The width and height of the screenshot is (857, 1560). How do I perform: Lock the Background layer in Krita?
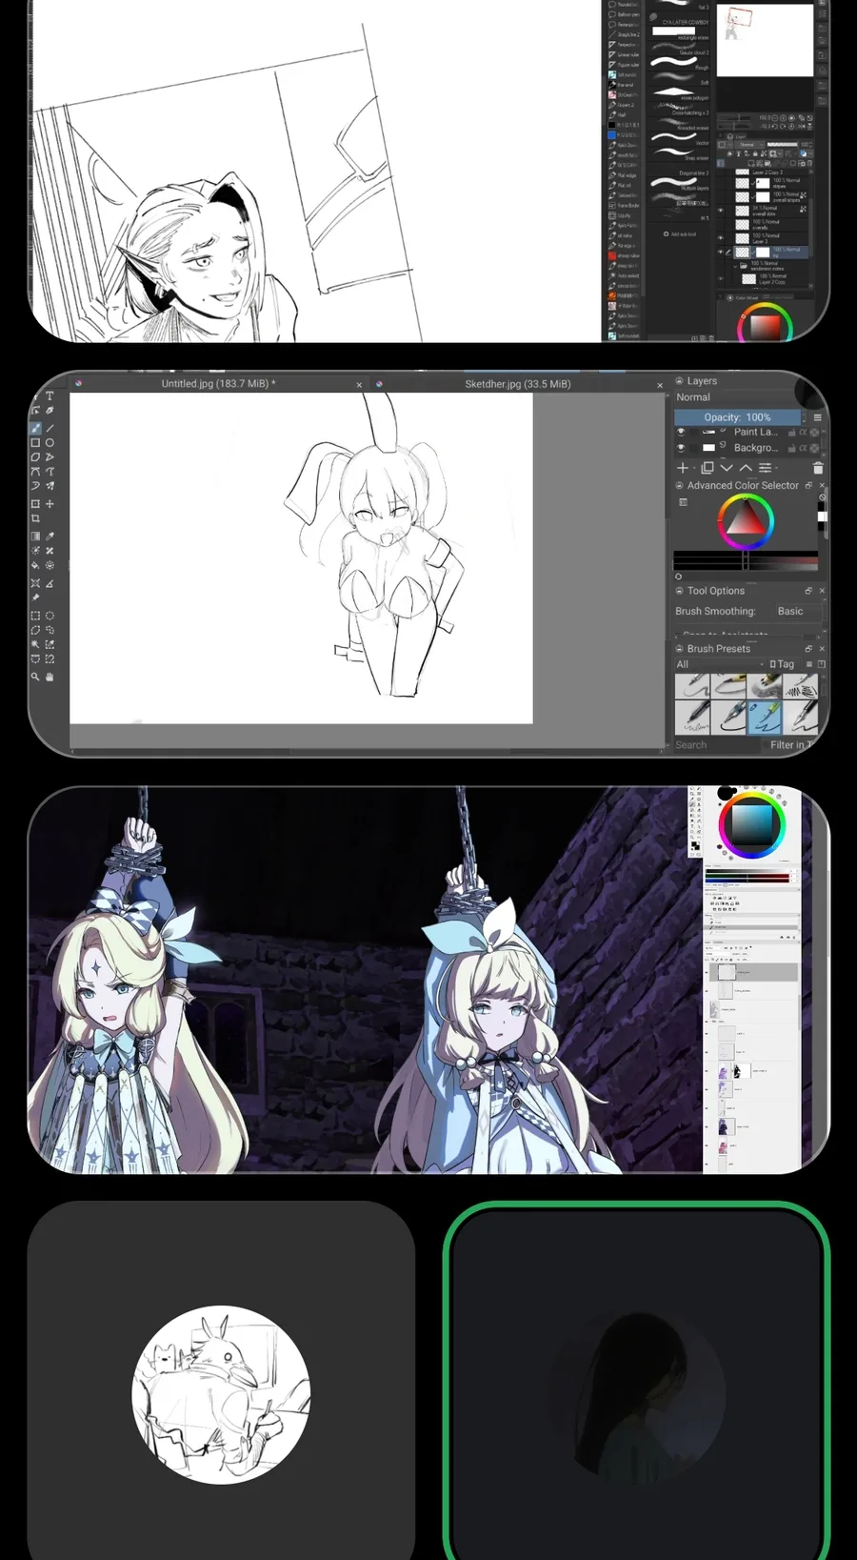pos(791,447)
